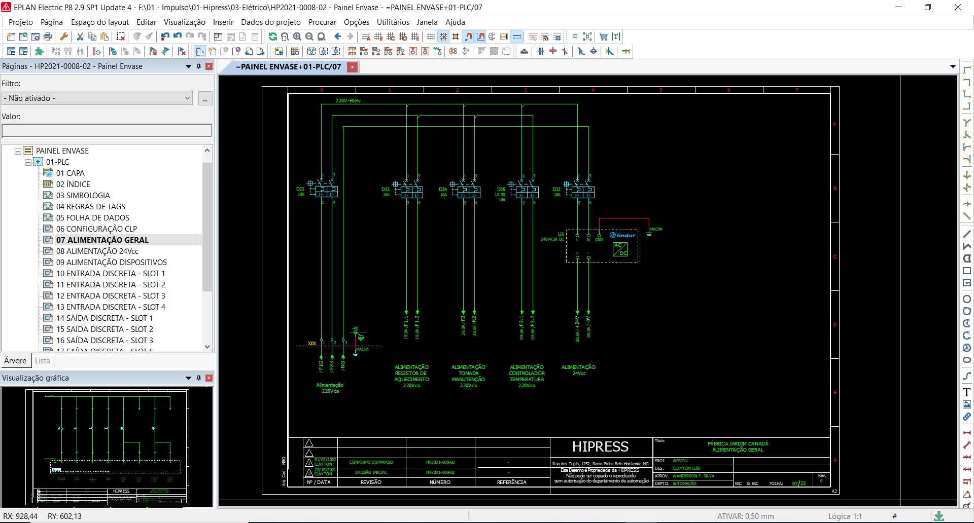Screen dimensions: 974x523
Task: Click the Cut scissors icon
Action: (80, 36)
